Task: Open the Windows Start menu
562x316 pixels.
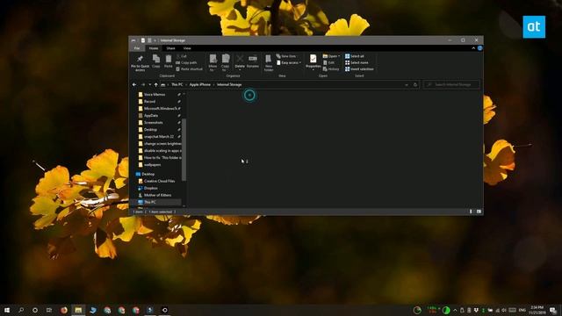Action: pyautogui.click(x=7, y=310)
